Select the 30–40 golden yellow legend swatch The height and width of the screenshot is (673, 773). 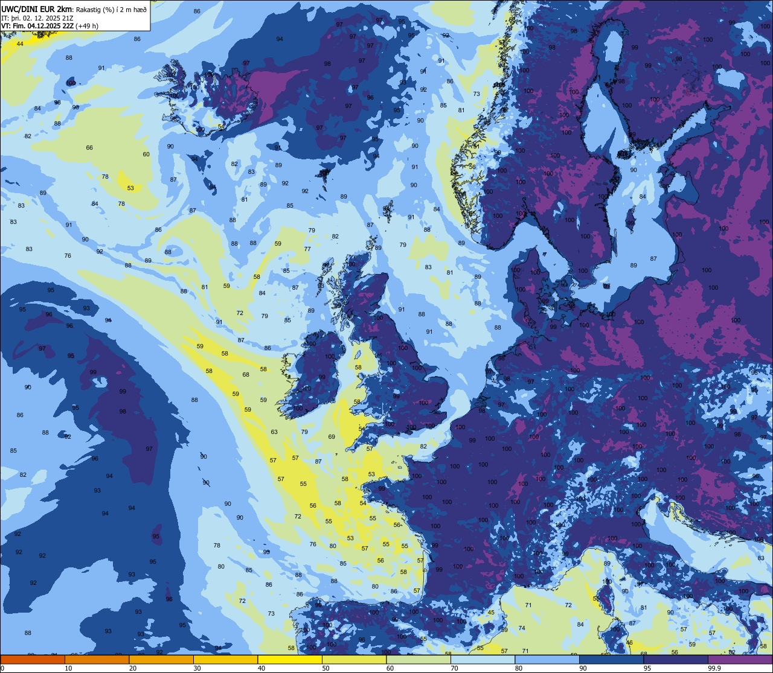(x=225, y=659)
